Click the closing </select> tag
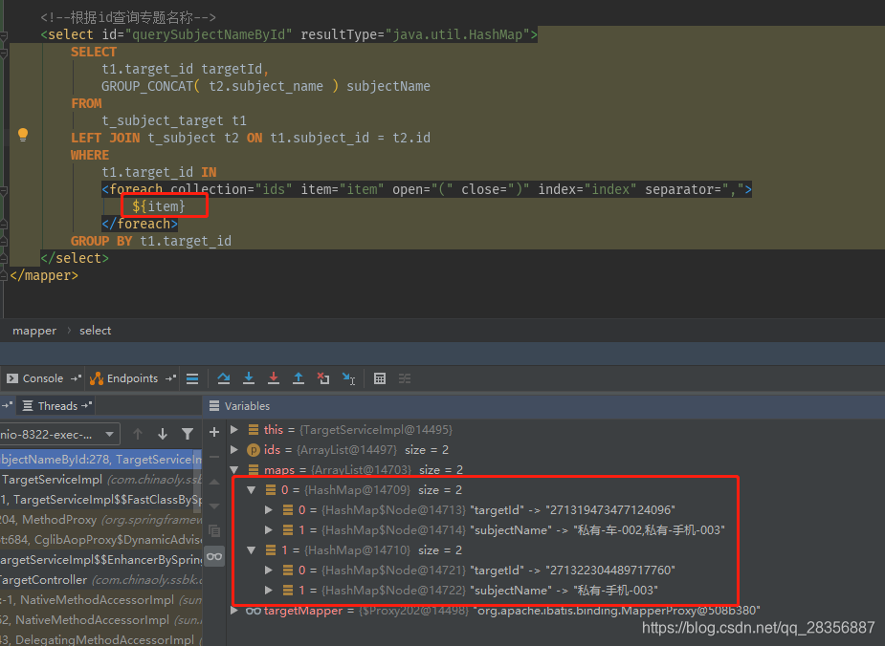 (x=75, y=258)
